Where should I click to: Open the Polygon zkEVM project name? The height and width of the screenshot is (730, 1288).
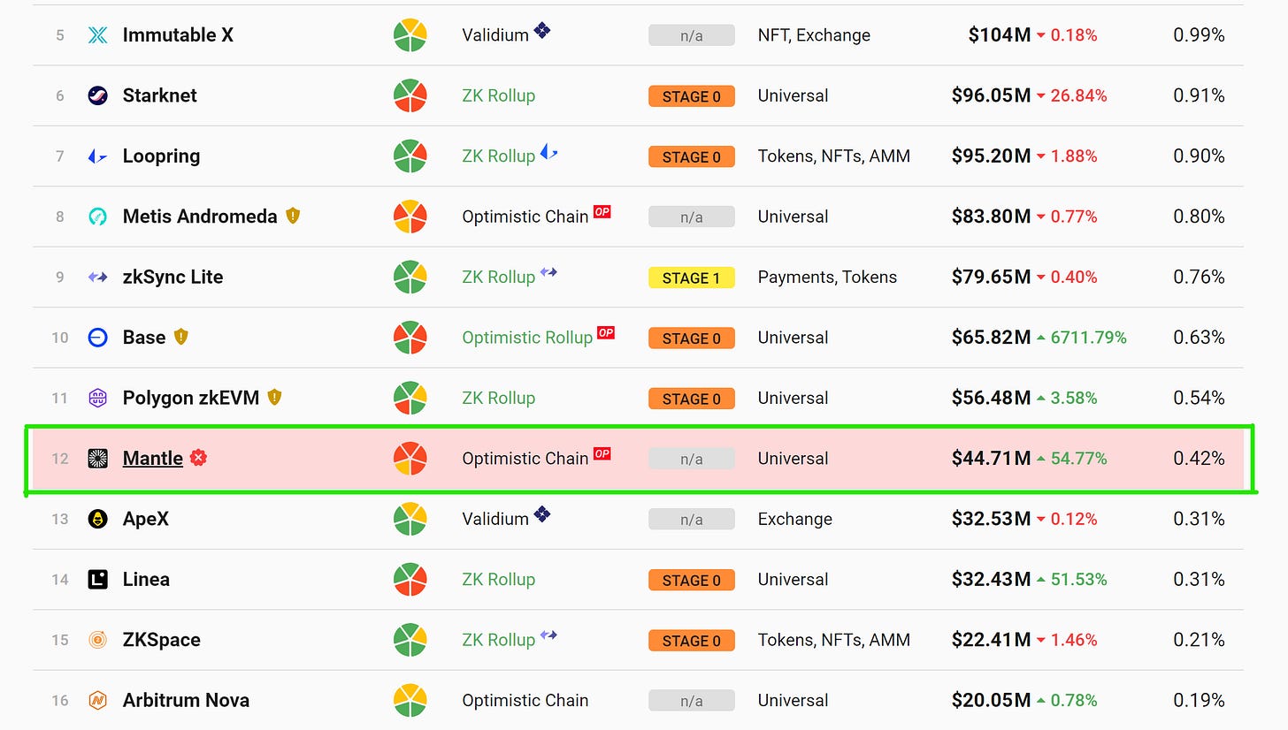(191, 398)
